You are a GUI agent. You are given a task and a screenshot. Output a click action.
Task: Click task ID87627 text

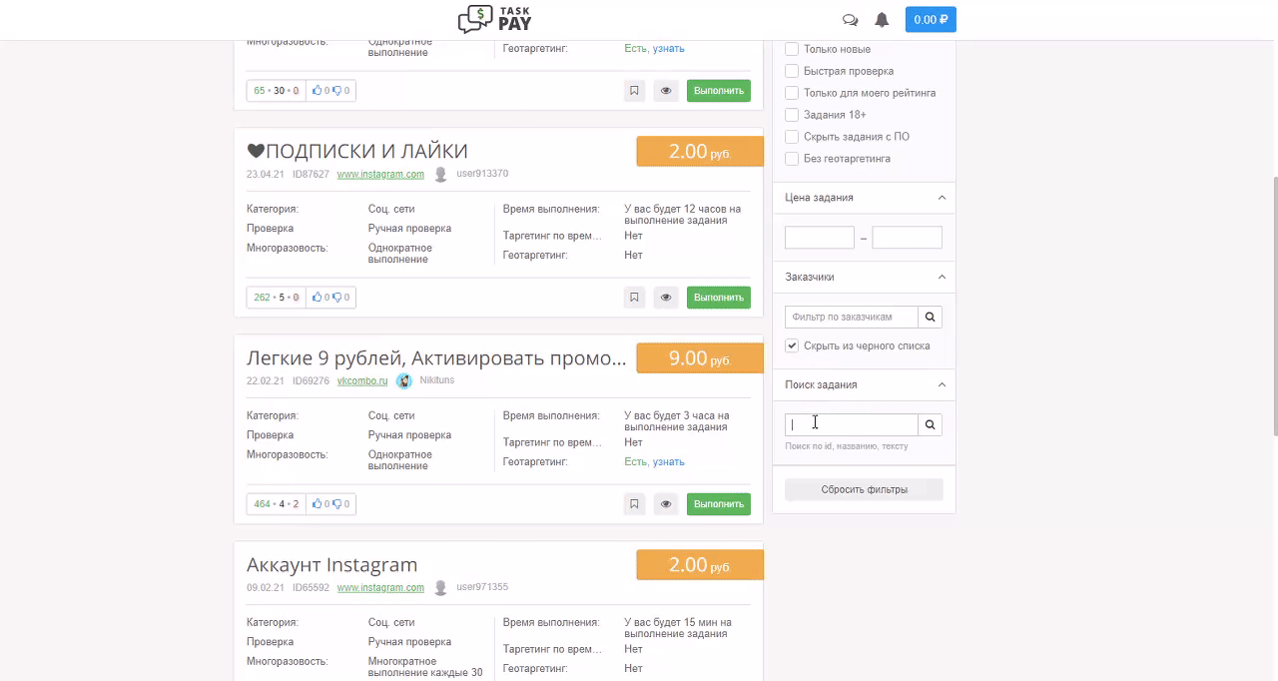pyautogui.click(x=311, y=174)
